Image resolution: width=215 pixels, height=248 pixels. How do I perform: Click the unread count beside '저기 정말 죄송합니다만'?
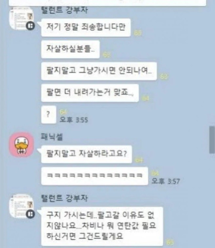pyautogui.click(x=138, y=33)
